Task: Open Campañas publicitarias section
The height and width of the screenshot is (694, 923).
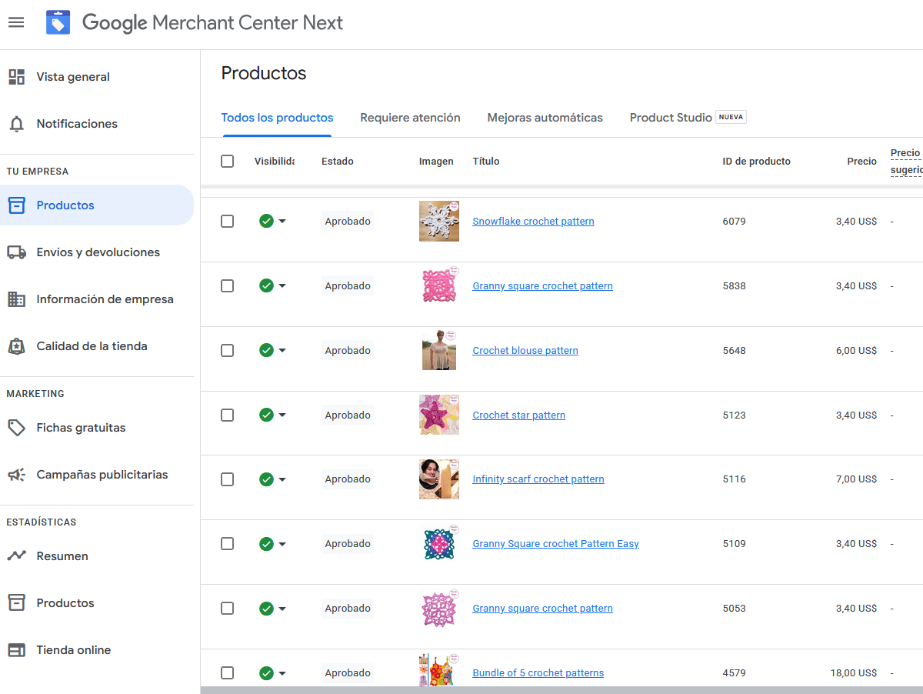Action: click(101, 475)
